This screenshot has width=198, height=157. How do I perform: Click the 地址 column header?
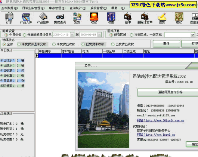[x=169, y=51]
